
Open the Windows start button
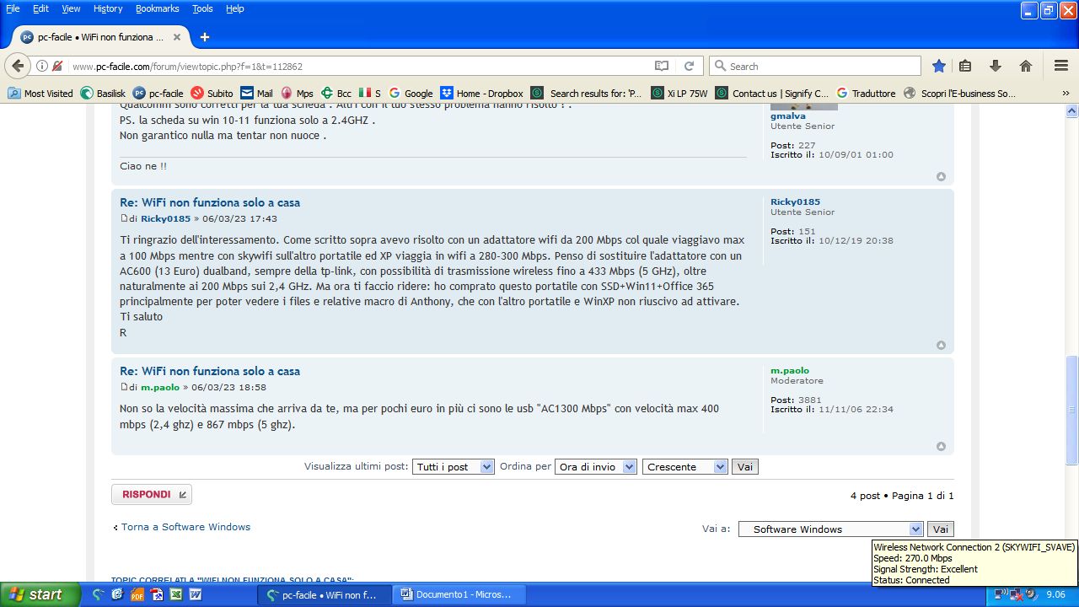click(x=40, y=594)
